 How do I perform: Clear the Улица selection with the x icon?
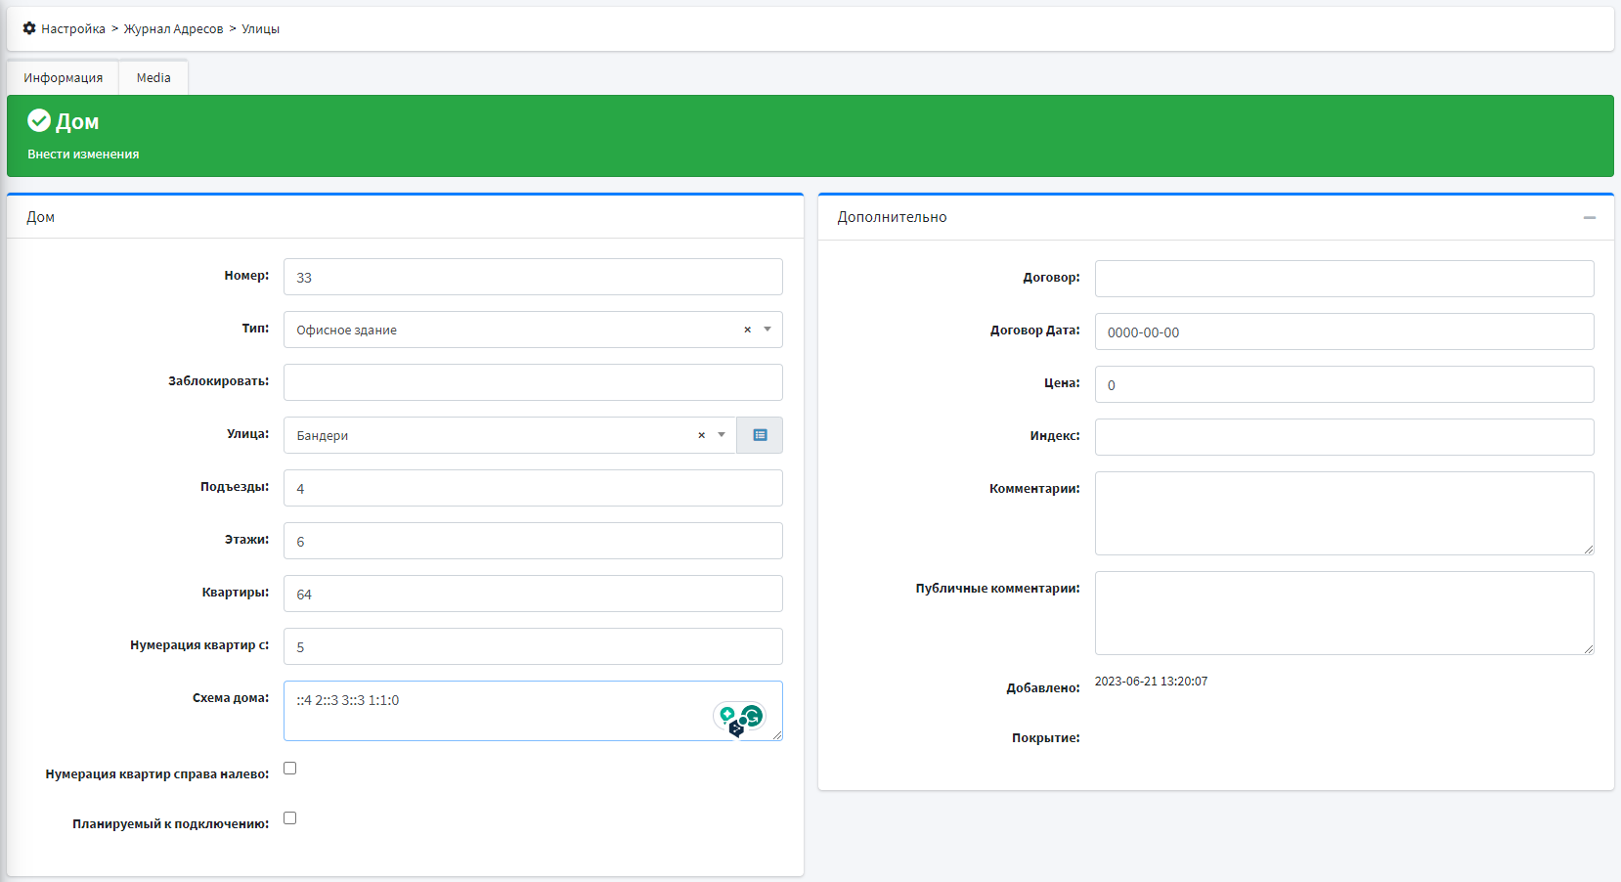click(701, 435)
